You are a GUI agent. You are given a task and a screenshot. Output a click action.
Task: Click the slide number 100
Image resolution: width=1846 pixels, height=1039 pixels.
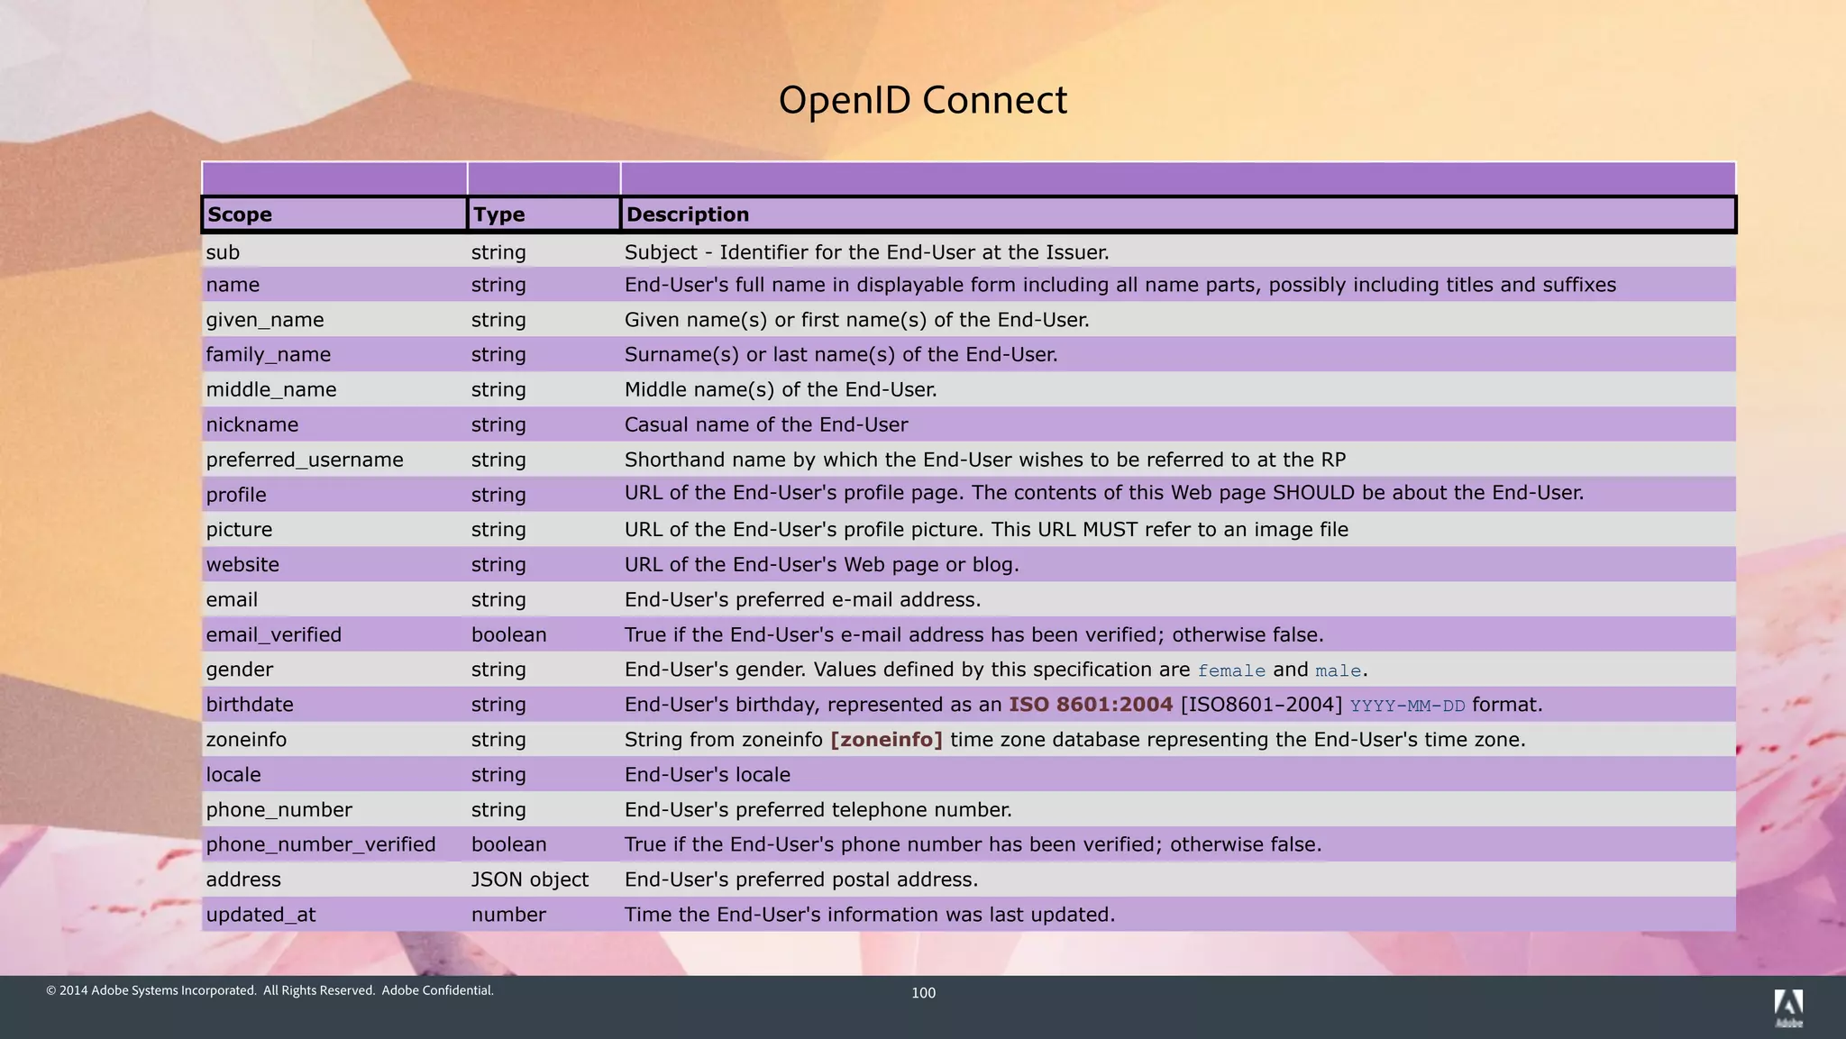(x=923, y=992)
